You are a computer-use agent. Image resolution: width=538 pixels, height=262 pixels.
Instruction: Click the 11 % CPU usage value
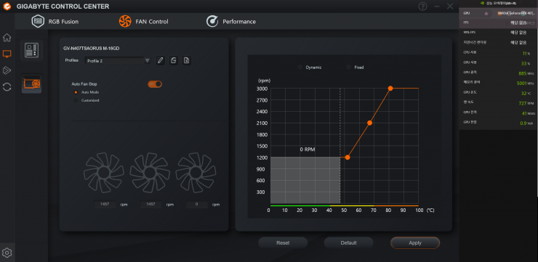click(x=526, y=54)
